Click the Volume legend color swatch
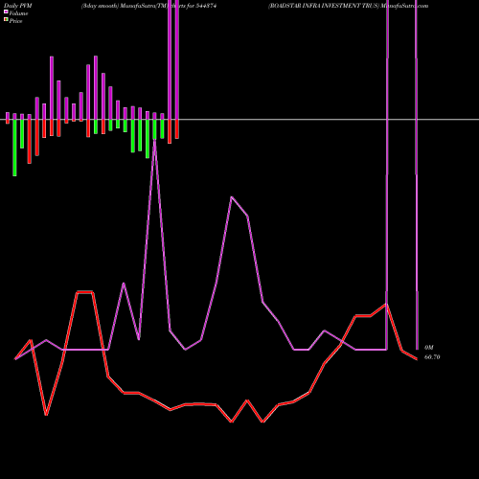 click(x=6, y=11)
